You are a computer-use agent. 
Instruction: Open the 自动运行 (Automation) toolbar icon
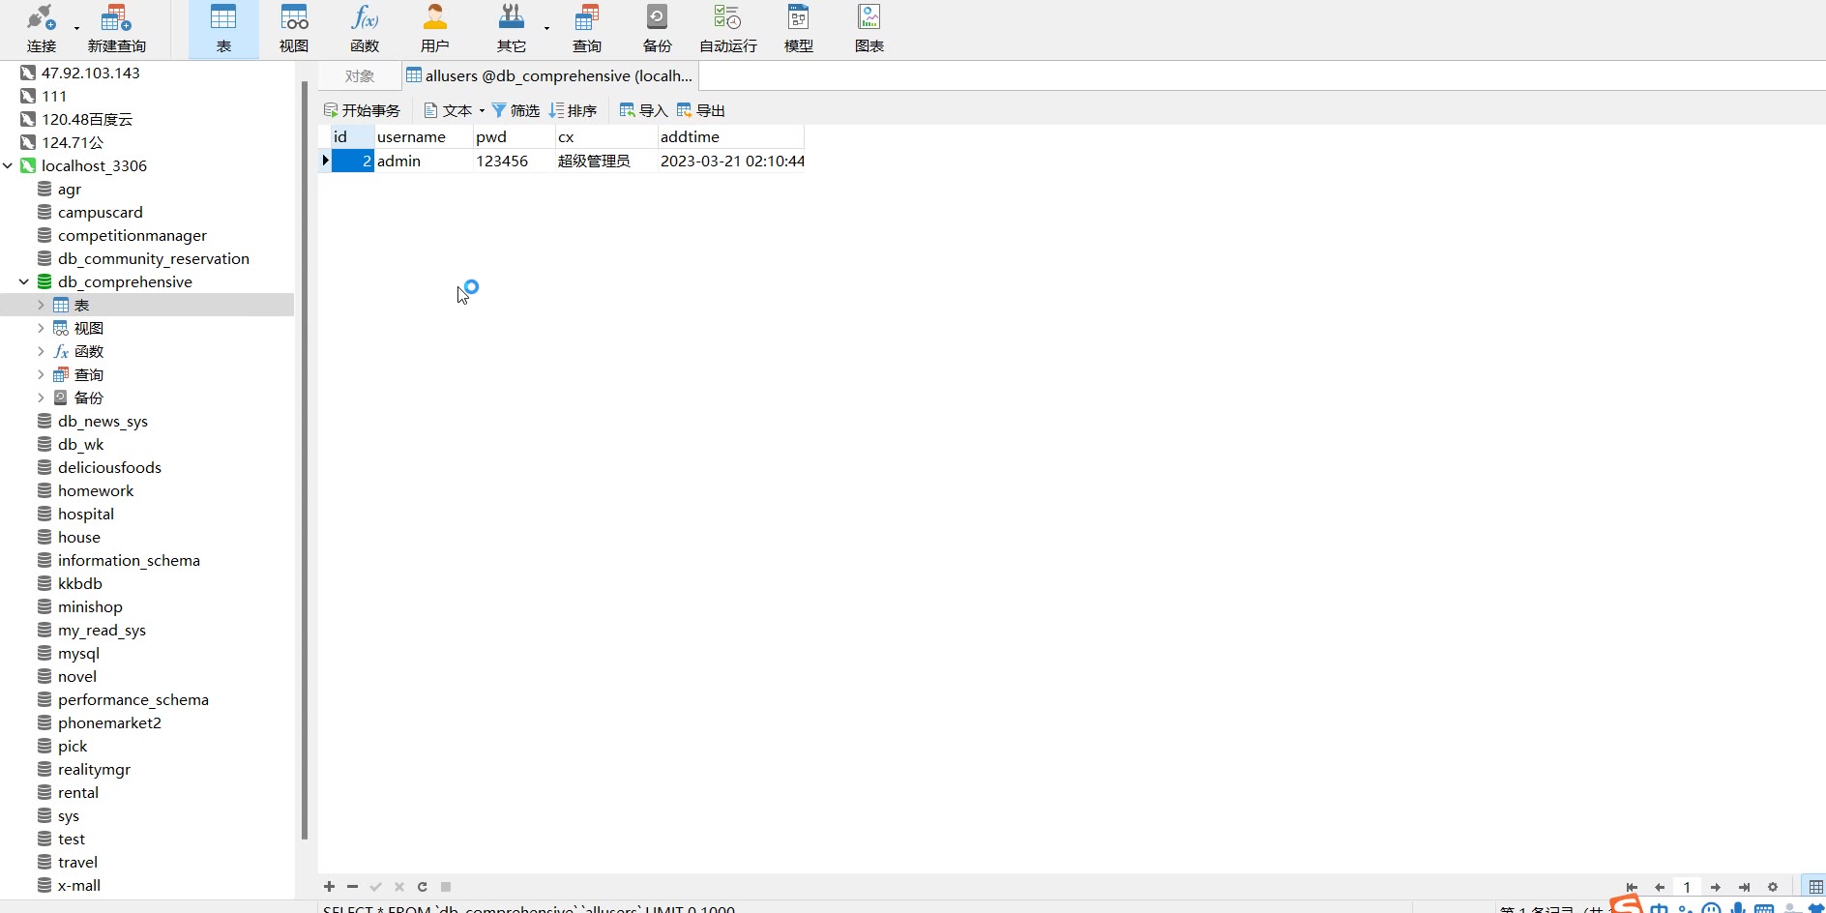(x=728, y=29)
